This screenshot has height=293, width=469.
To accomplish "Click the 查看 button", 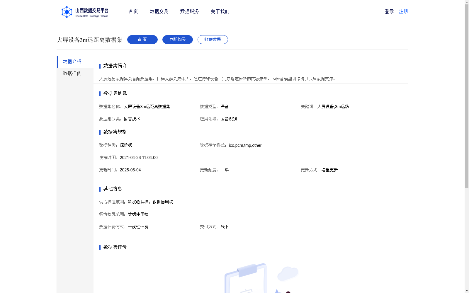I will [142, 40].
